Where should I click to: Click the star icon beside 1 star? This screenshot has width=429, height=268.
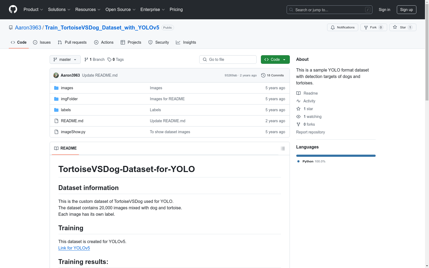point(298,109)
